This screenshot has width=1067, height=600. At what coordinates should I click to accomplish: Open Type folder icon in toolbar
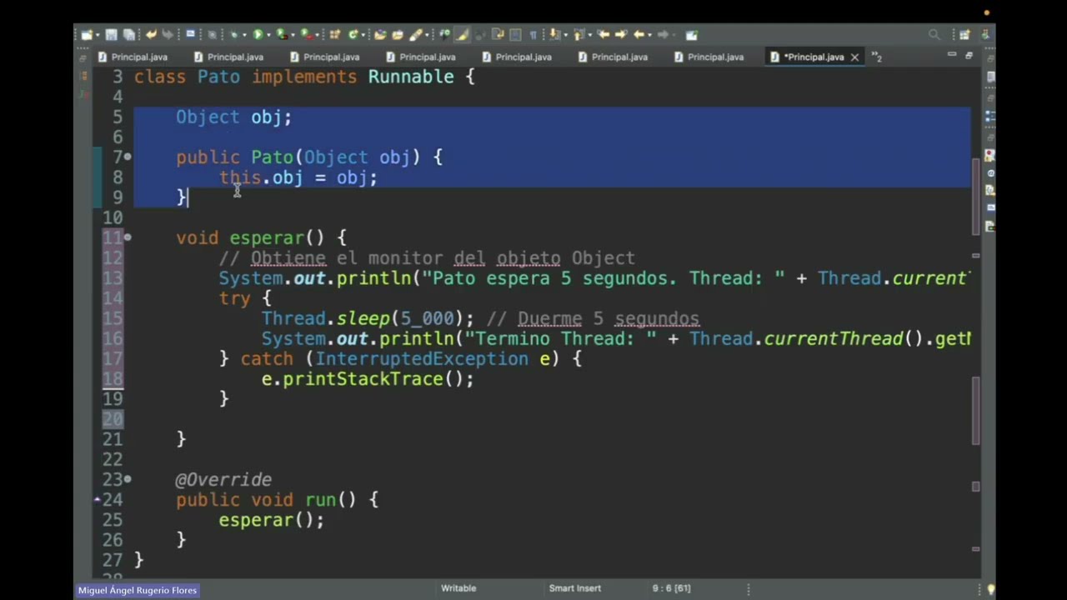pyautogui.click(x=379, y=35)
